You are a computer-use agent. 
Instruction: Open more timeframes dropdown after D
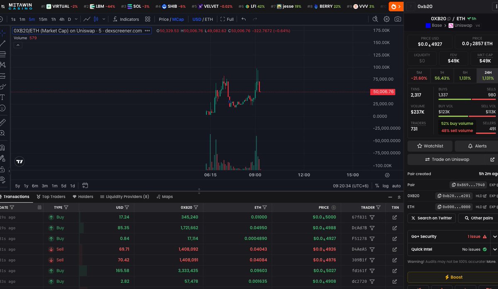tap(76, 19)
